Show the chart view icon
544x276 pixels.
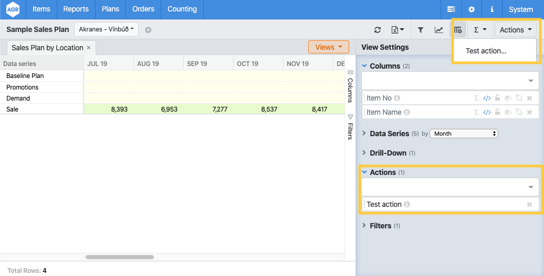coord(439,30)
